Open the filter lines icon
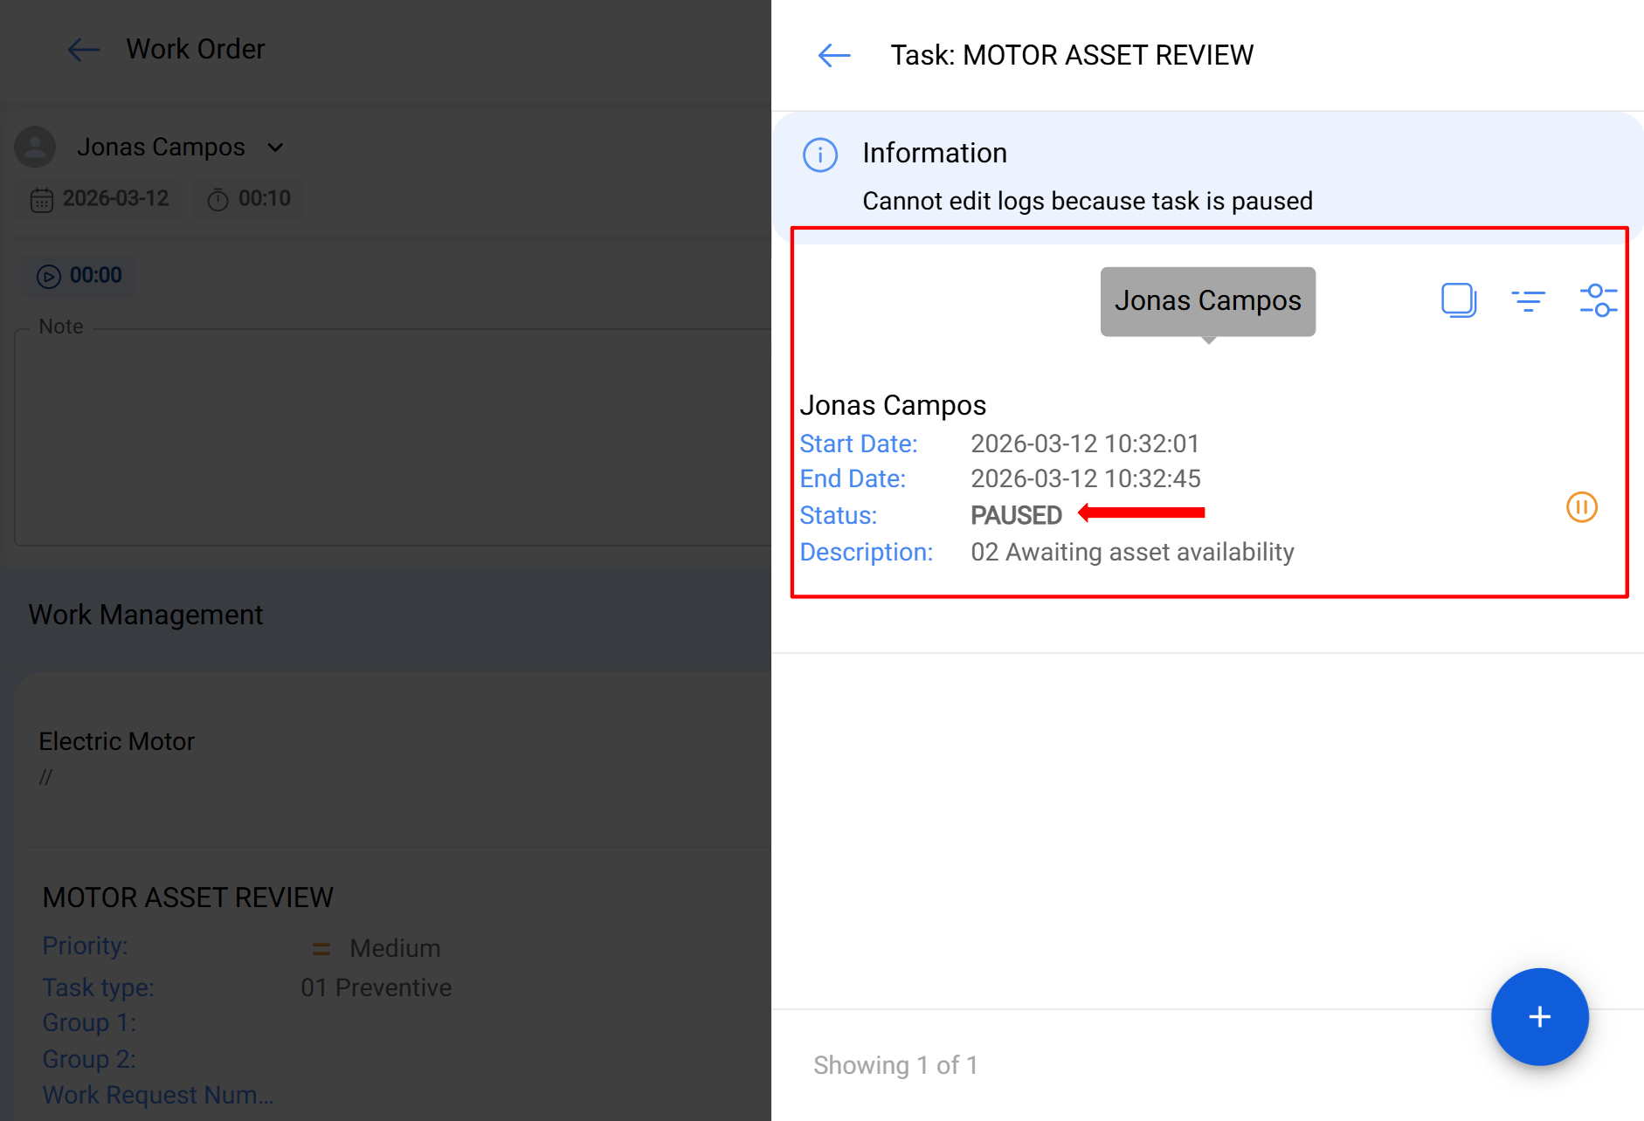 pyautogui.click(x=1528, y=301)
